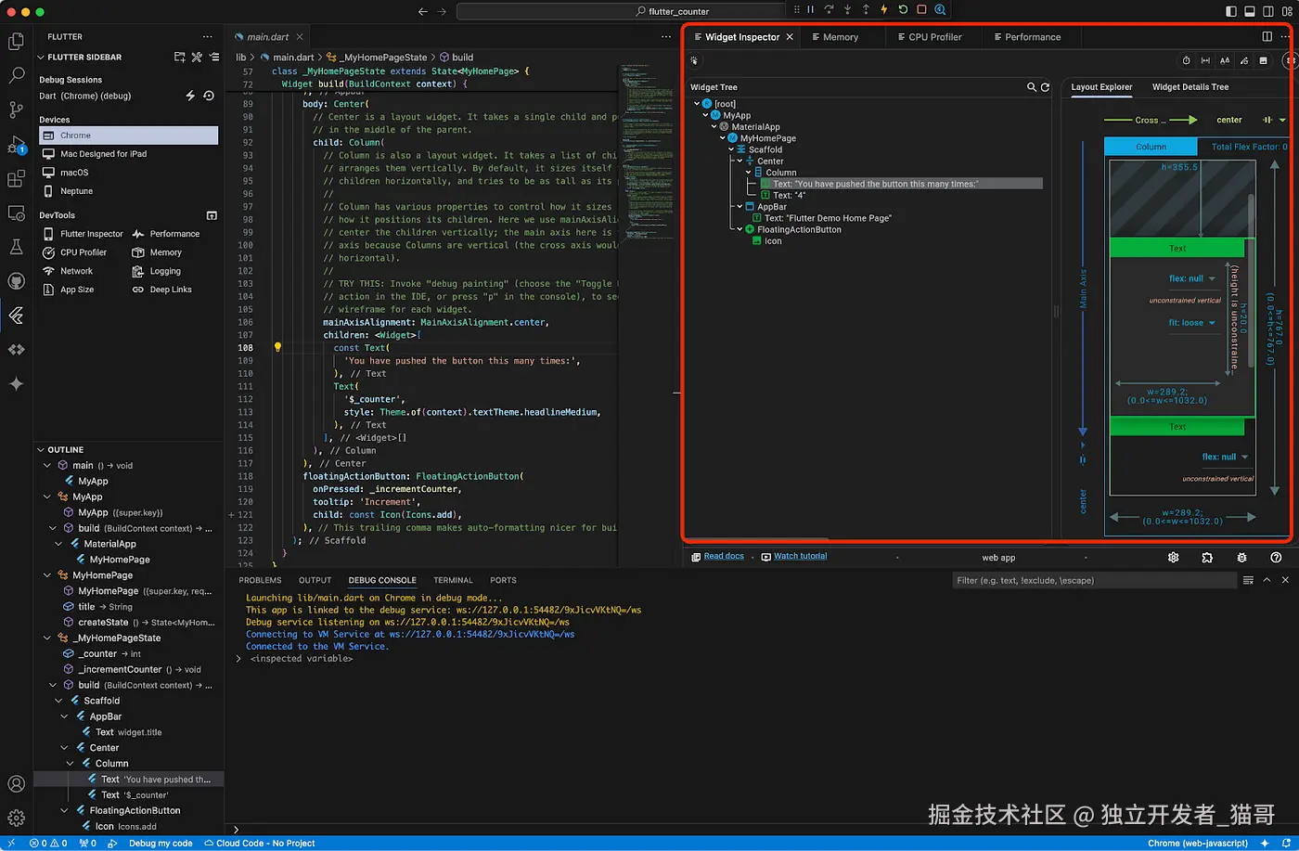Collapse Column node in Widget Tree
Image resolution: width=1299 pixels, height=851 pixels.
[748, 173]
